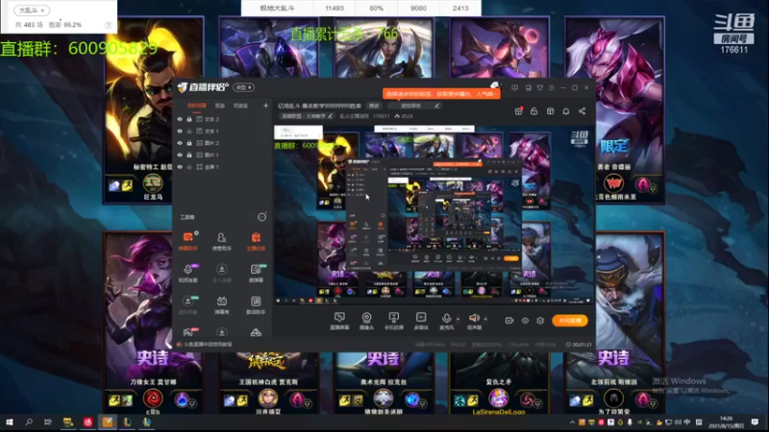Screen dimensions: 769x432
Task: Add a new scene with plus icon
Action: click(x=266, y=106)
